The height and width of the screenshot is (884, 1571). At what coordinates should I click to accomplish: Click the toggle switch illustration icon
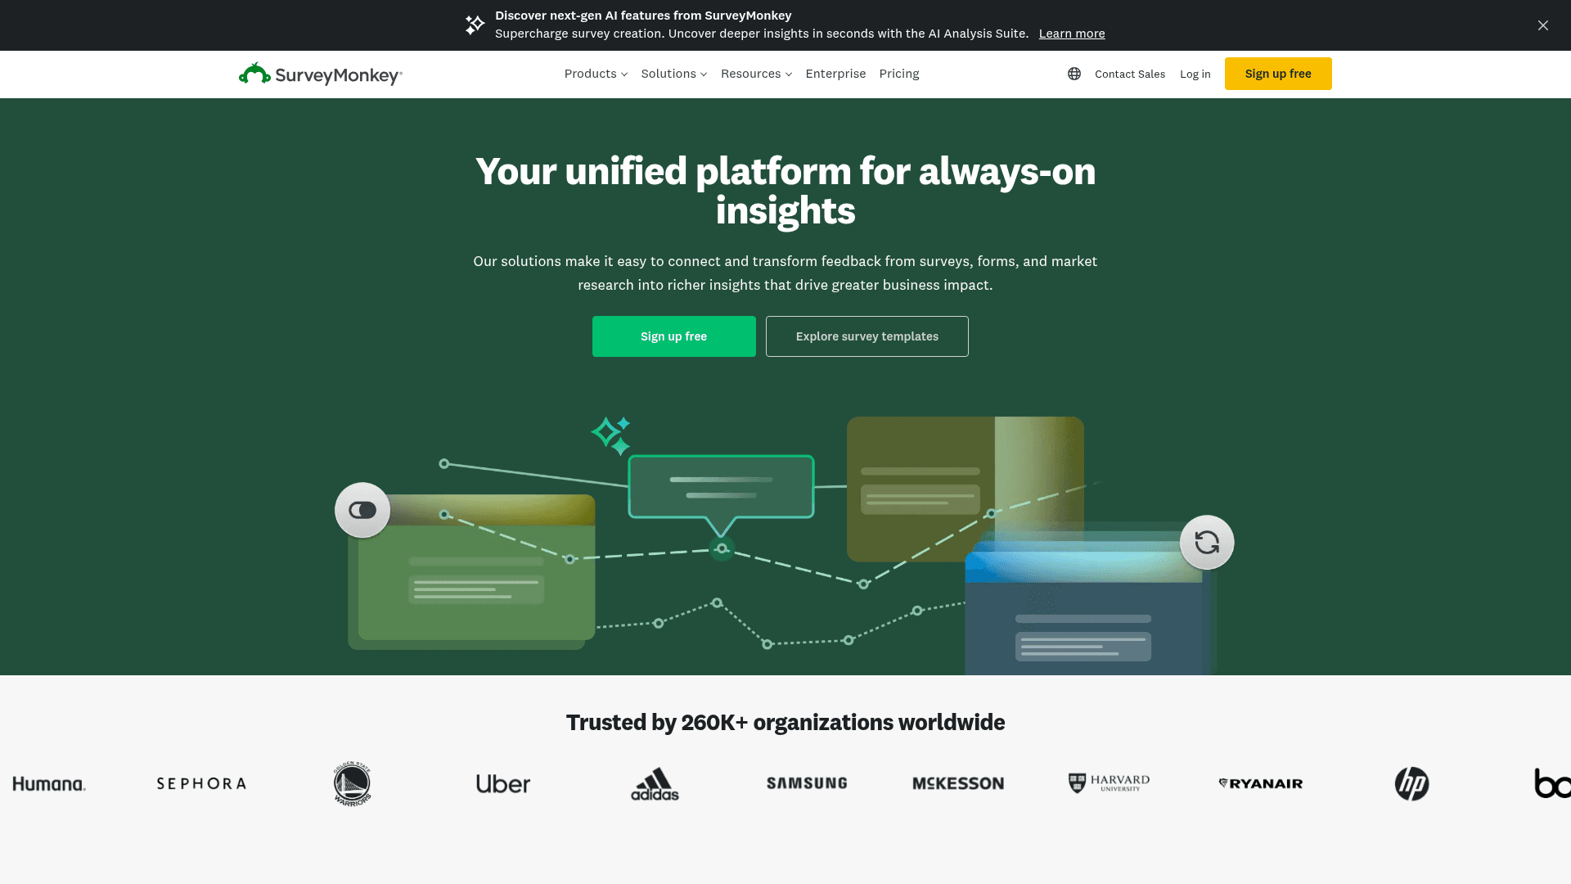(x=362, y=510)
